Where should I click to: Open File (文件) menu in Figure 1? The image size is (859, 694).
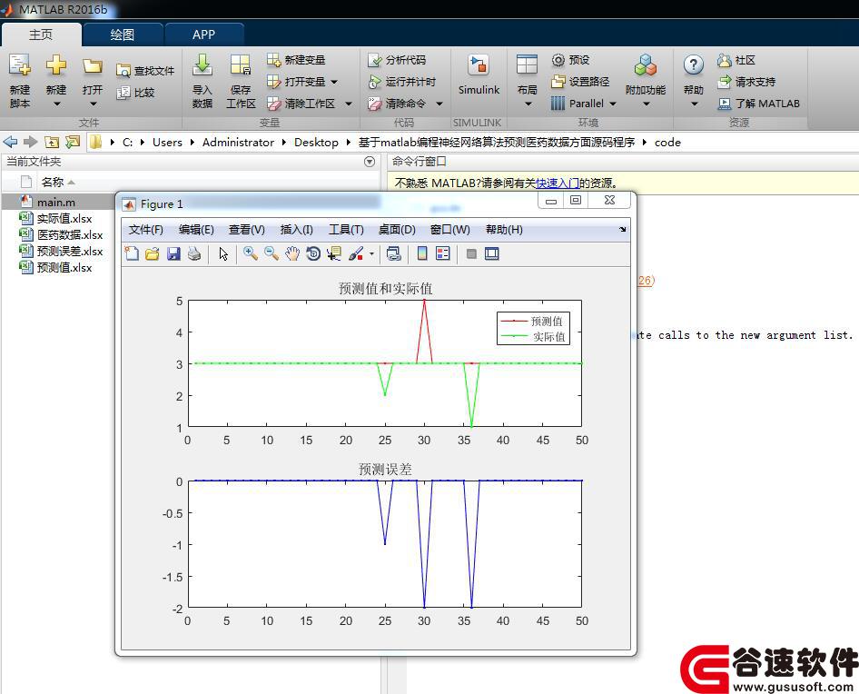coord(145,230)
